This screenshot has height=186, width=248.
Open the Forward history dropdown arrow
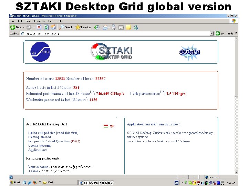tap(34, 27)
